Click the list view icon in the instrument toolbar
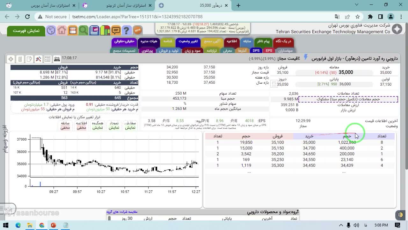 click(x=47, y=59)
